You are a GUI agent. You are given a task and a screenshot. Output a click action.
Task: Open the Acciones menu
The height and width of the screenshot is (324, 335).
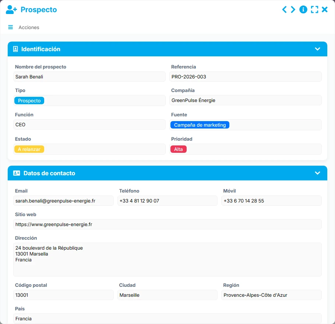29,27
